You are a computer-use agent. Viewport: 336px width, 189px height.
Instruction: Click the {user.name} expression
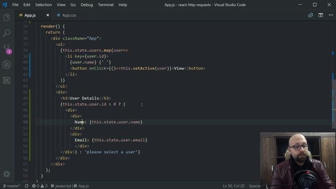click(83, 62)
